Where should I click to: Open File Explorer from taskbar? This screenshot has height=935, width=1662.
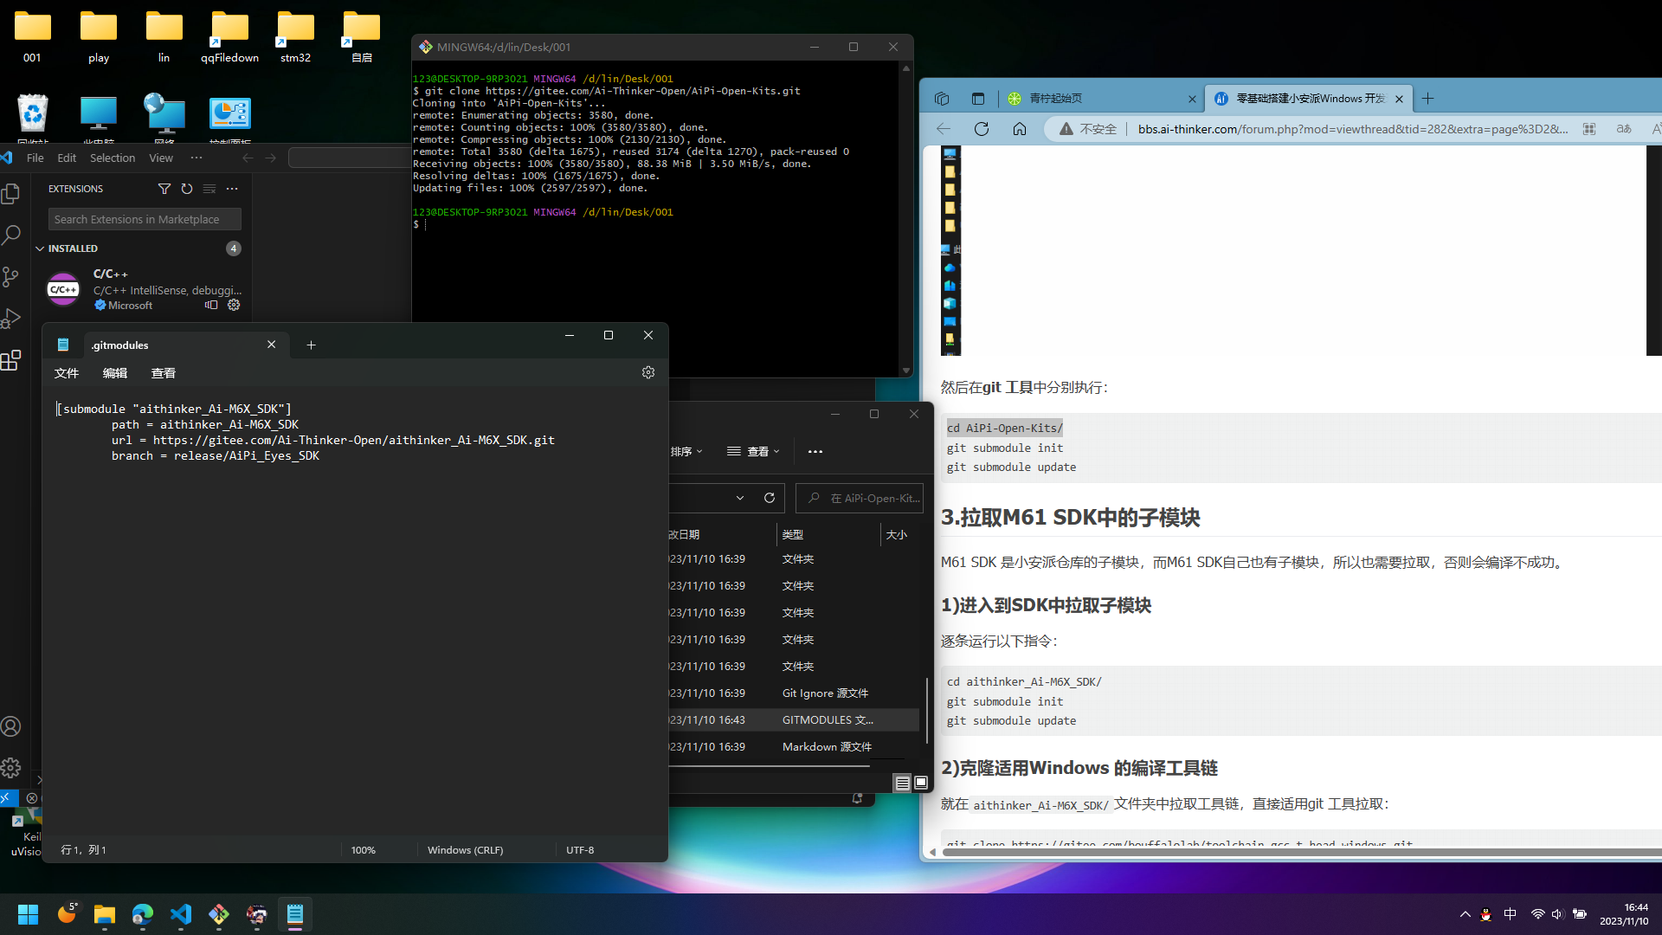tap(105, 914)
